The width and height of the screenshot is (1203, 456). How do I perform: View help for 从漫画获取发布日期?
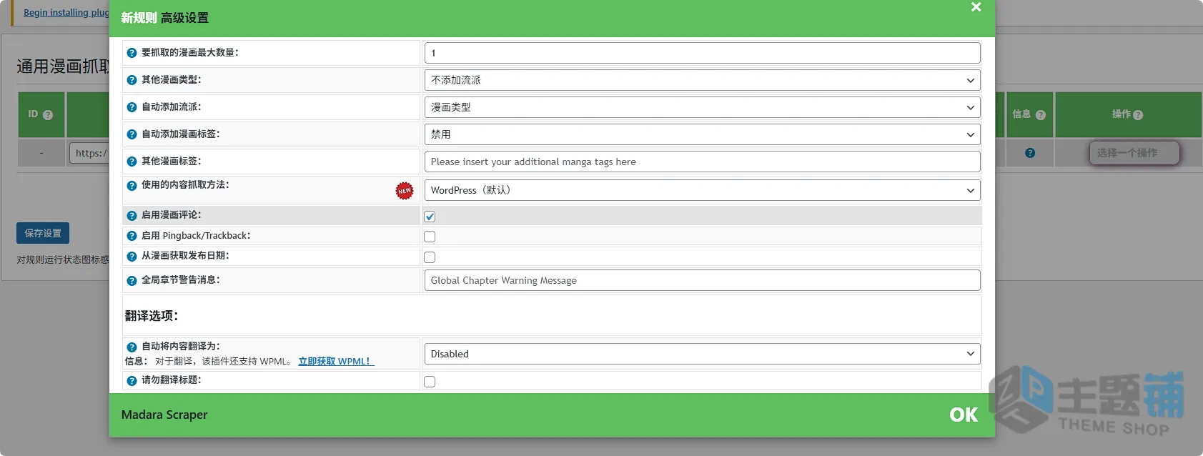click(x=132, y=256)
